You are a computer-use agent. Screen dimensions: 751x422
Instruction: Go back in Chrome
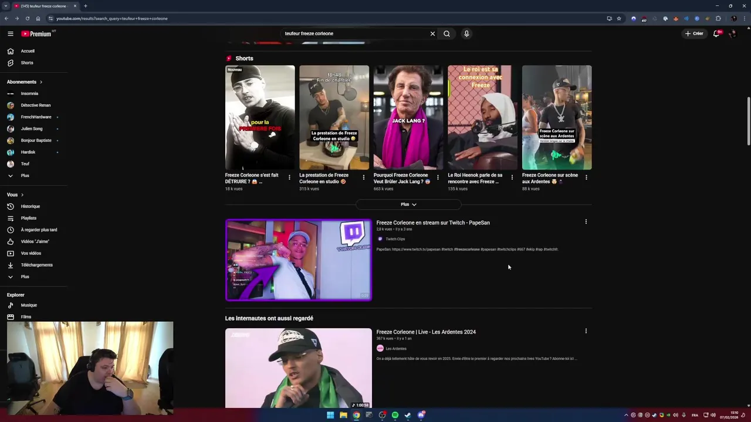(6, 18)
